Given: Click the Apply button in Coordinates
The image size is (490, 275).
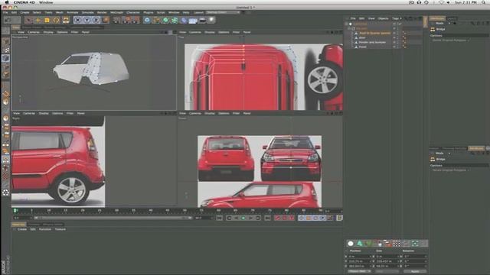Looking at the screenshot, I should click(415, 272).
